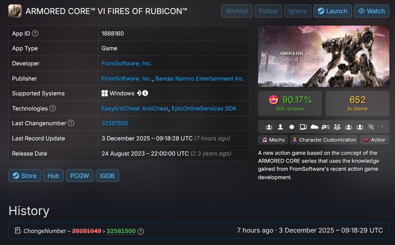
Task: Toggle Follow for Armored Core VI
Action: pos(268,11)
